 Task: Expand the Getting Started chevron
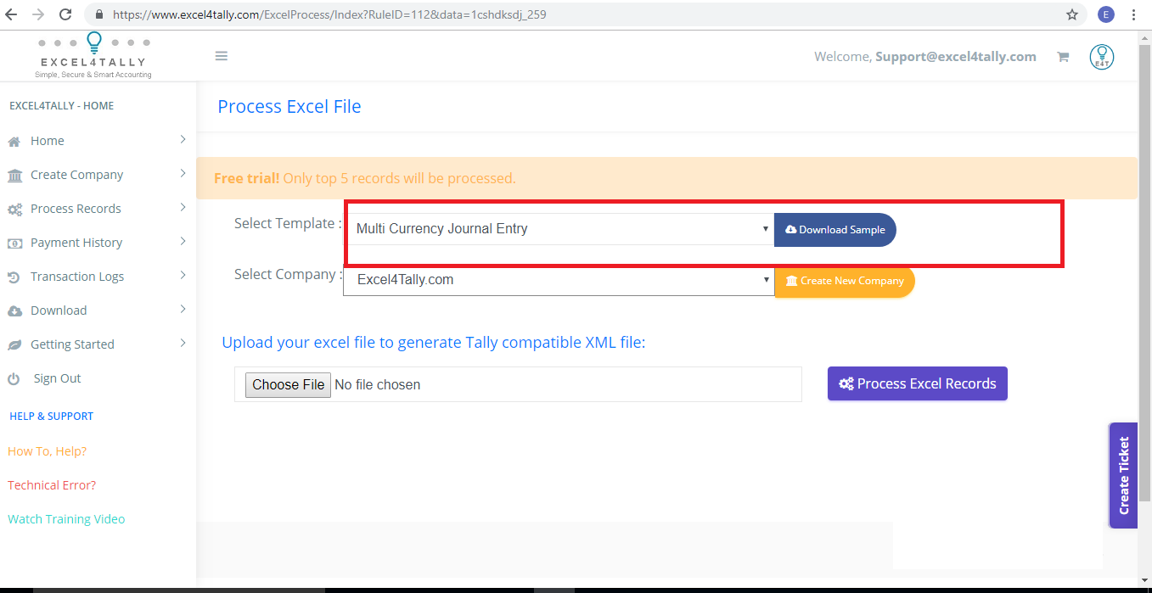[183, 344]
